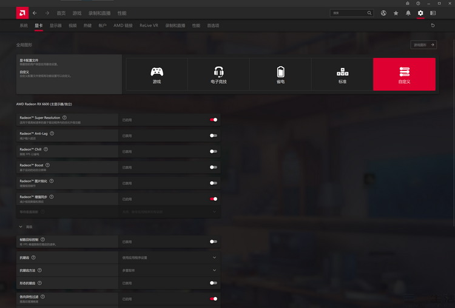
Task: Open help for Radeon Boost
Action: click(47, 165)
